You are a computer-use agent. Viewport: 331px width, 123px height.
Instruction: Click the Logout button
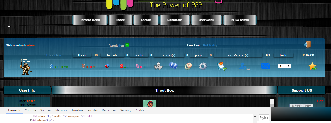coord(146,20)
